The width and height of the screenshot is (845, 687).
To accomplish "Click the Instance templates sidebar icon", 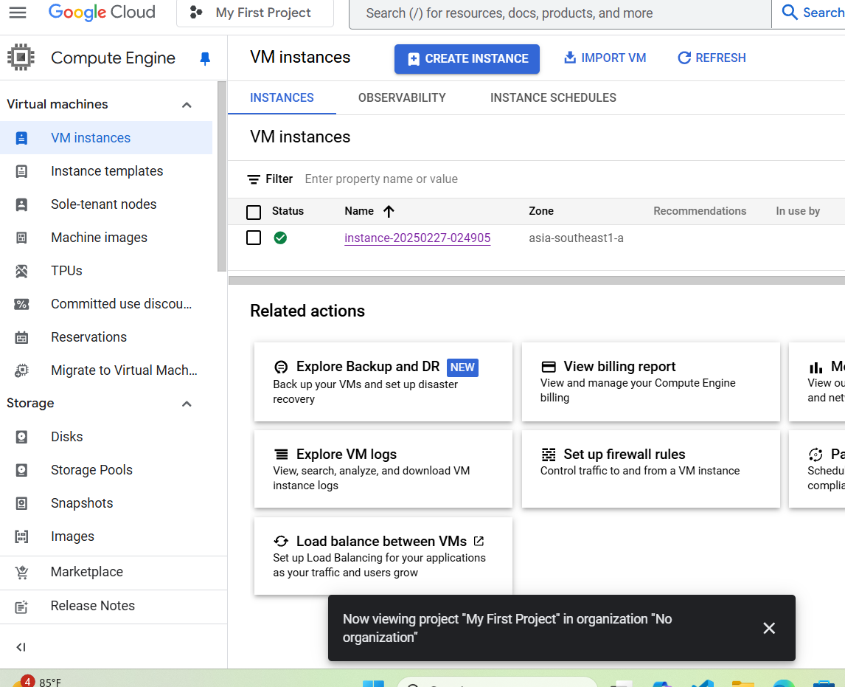I will (x=21, y=171).
